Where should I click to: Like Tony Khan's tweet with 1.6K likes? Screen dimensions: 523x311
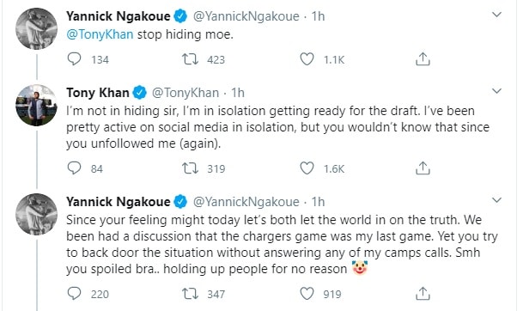coord(307,168)
